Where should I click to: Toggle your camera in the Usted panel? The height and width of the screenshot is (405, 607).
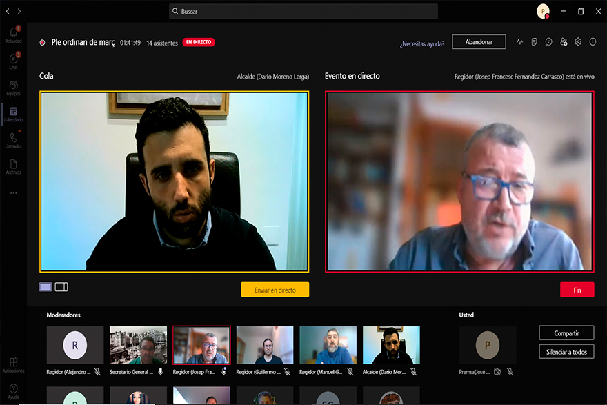497,371
